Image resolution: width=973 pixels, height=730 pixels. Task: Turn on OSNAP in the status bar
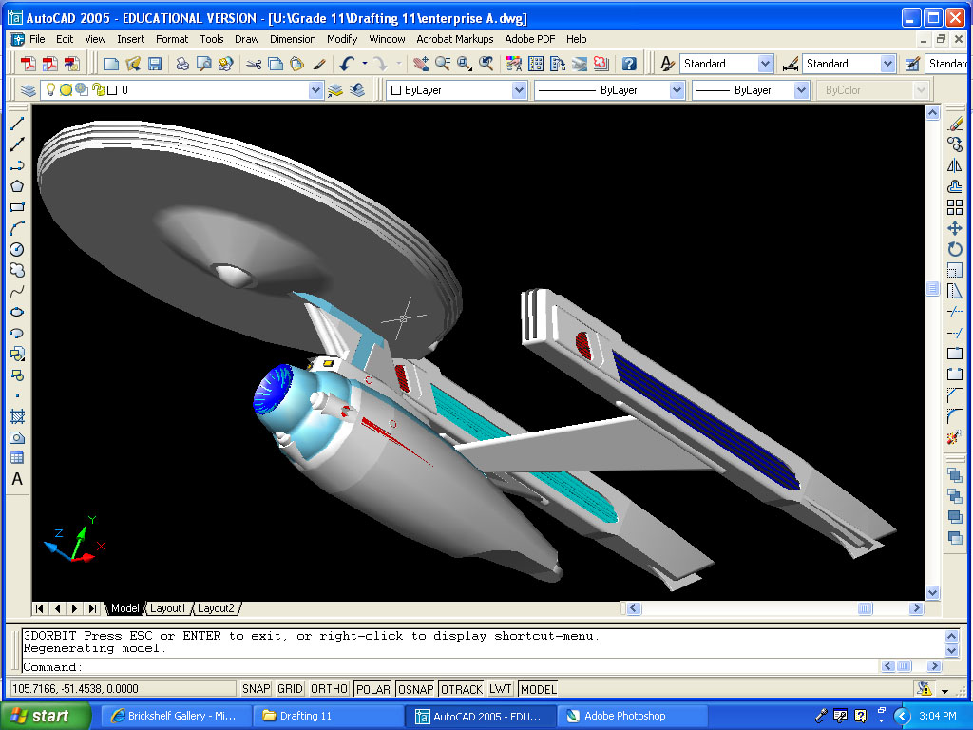pos(415,688)
